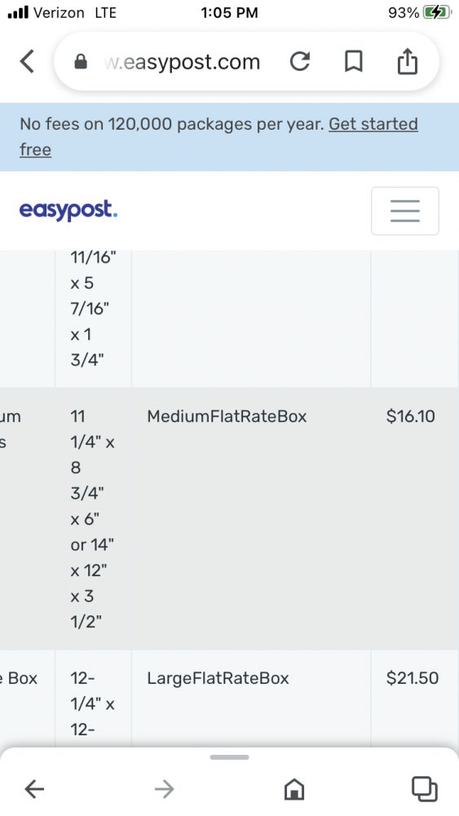Open the hamburger navigation menu
Screen dimensions: 459x816
point(405,211)
